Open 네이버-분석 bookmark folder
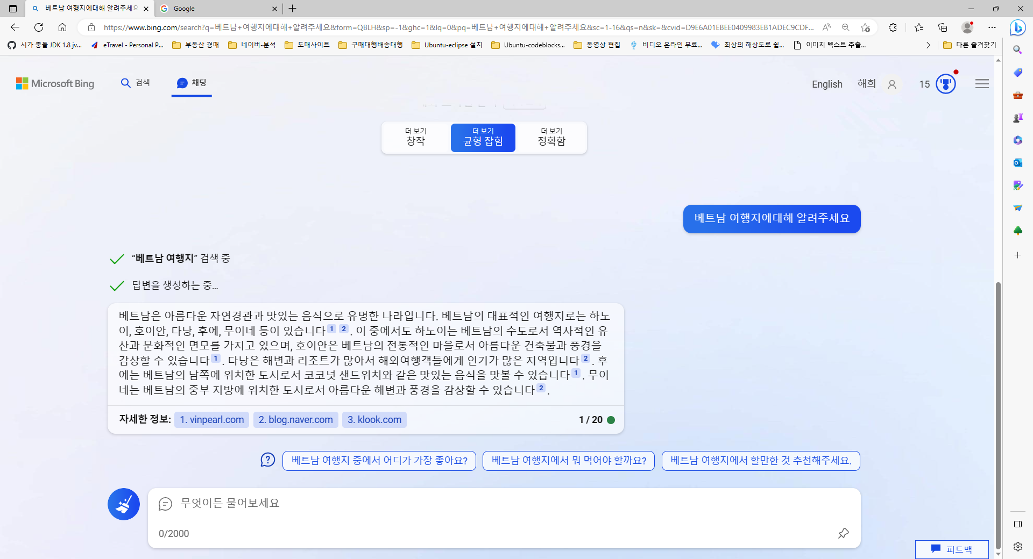The height and width of the screenshot is (559, 1033). (x=252, y=45)
